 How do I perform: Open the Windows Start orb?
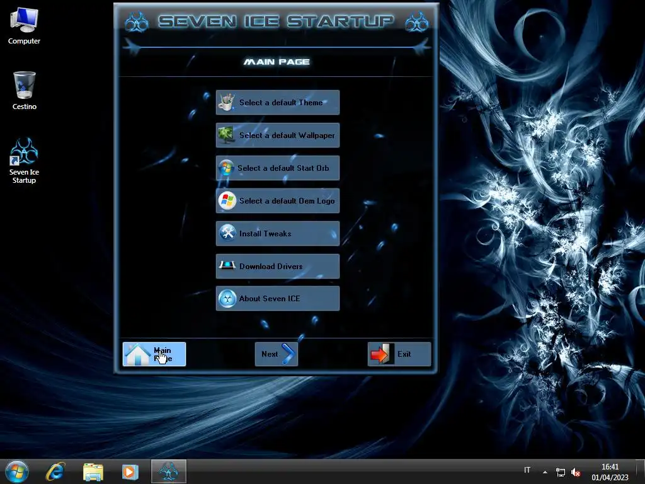click(x=17, y=471)
